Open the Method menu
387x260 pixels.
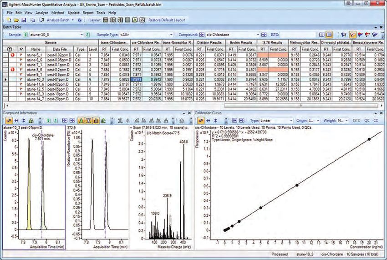(x=58, y=13)
